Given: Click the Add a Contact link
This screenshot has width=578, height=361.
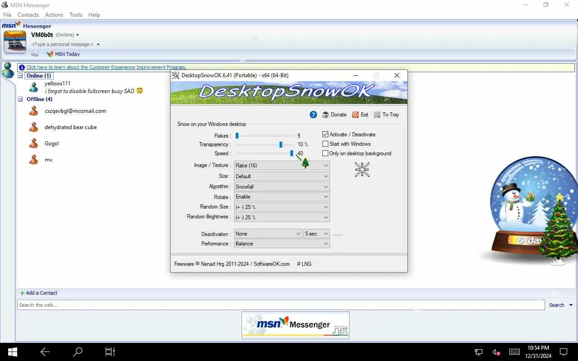Looking at the screenshot, I should 42,293.
